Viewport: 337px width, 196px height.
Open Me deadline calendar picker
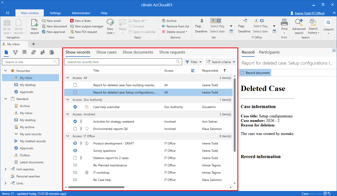coord(231,31)
